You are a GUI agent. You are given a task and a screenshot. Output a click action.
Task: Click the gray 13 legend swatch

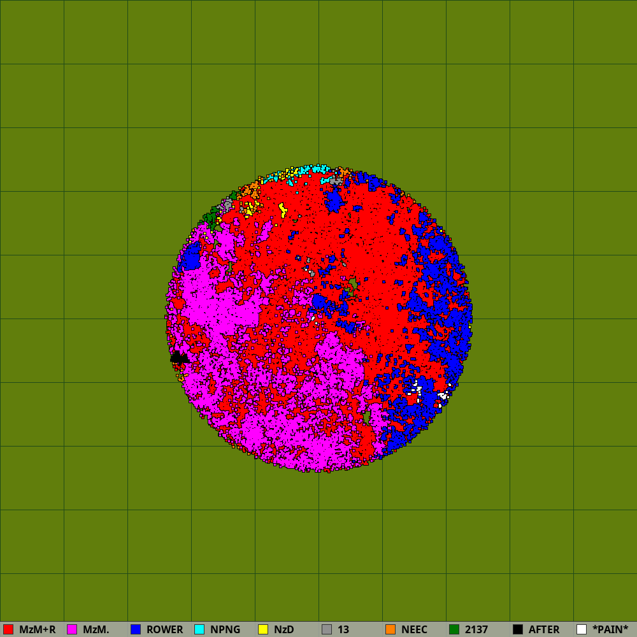tap(327, 629)
